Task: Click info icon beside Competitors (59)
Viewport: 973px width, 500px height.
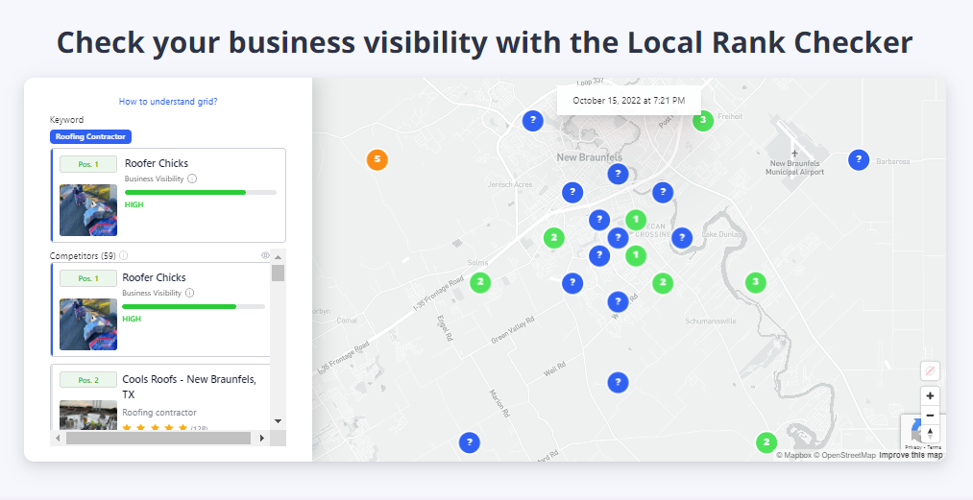Action: [x=124, y=255]
